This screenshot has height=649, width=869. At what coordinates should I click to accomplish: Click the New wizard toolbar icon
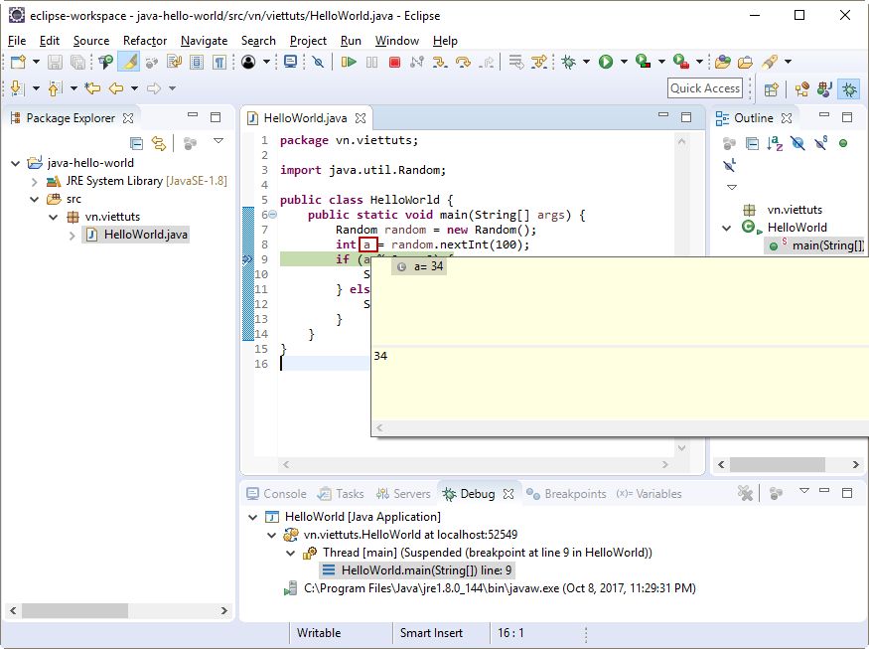point(18,62)
